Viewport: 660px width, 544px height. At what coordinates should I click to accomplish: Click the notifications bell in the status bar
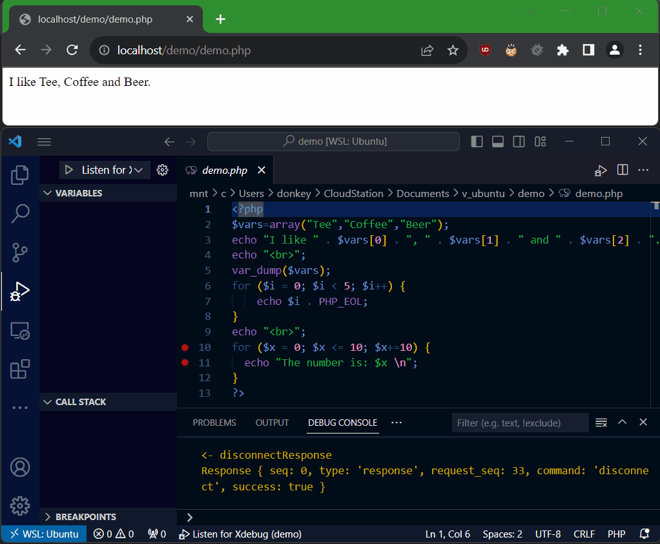[x=643, y=534]
